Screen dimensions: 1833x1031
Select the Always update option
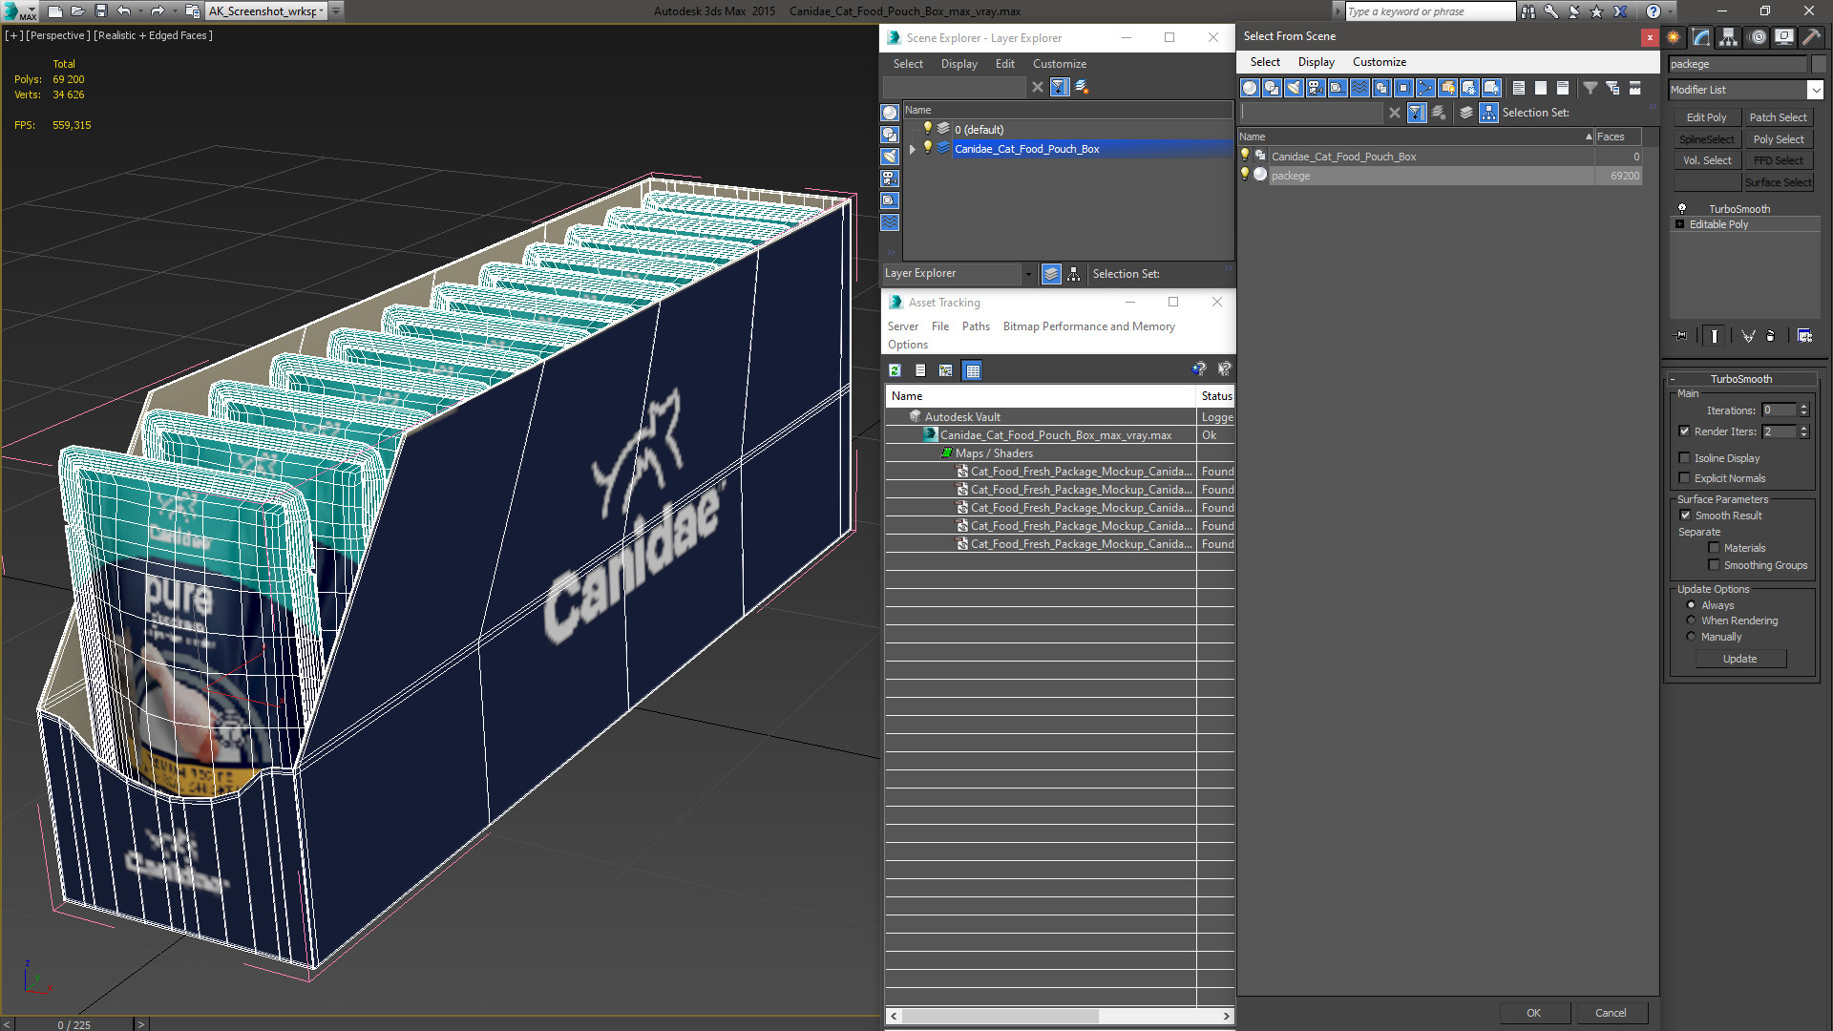(1691, 605)
